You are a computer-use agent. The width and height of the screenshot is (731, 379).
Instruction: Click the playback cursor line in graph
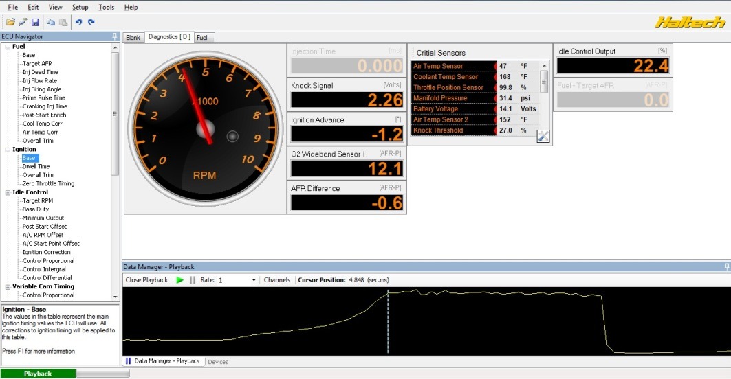pos(388,321)
